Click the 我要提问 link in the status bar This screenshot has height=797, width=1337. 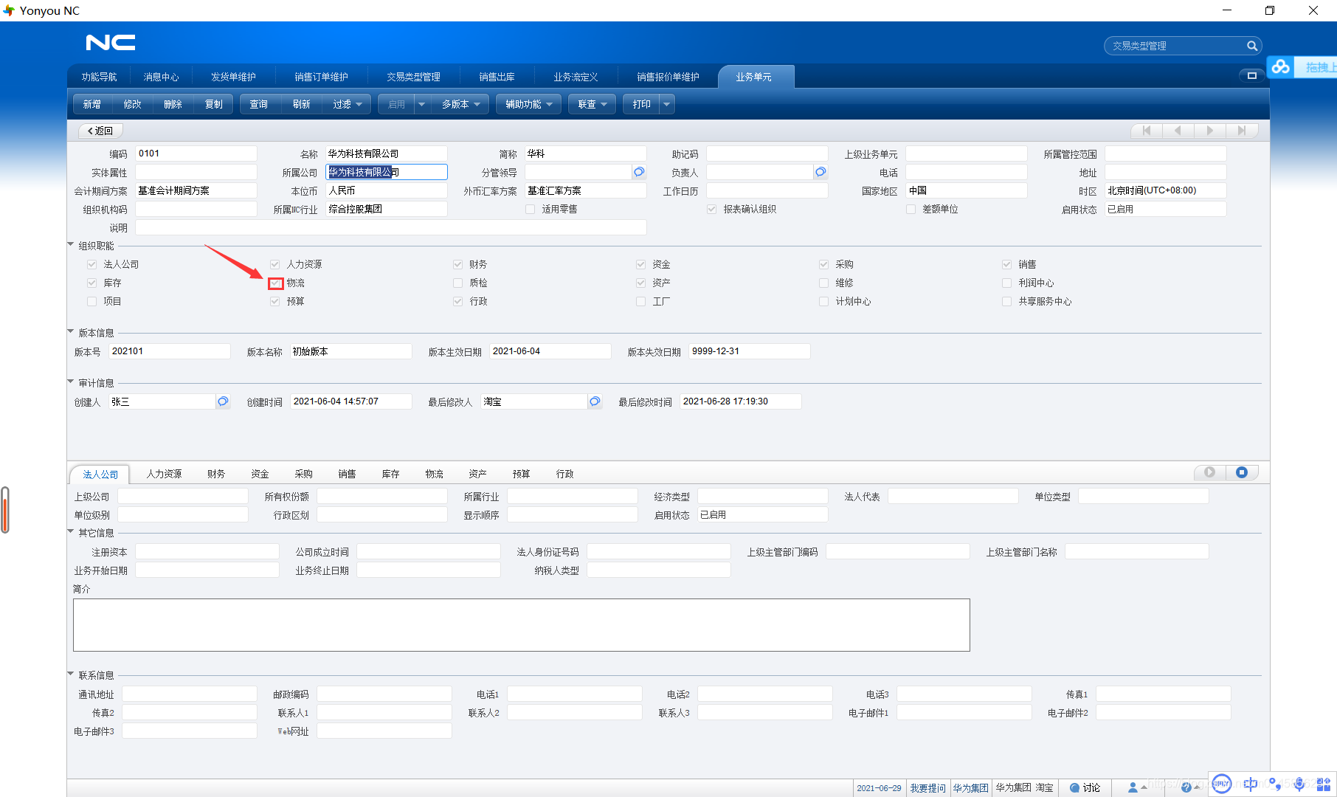point(927,788)
